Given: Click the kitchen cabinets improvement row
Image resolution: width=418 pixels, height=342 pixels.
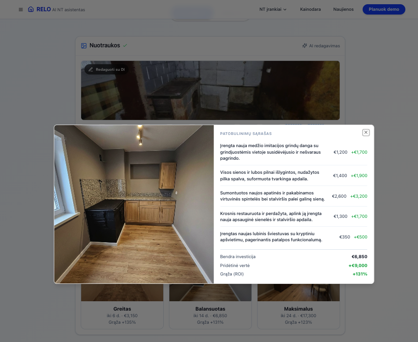Looking at the screenshot, I should tap(293, 196).
